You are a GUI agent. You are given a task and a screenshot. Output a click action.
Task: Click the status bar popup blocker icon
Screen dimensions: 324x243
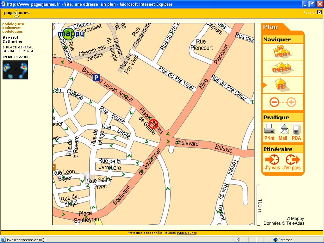[x=238, y=240]
